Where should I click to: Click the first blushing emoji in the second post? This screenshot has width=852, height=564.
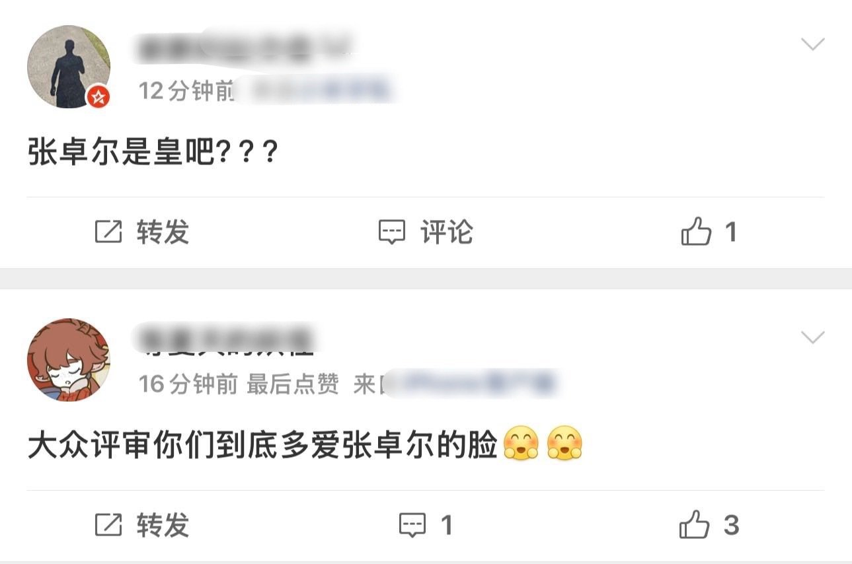[x=522, y=444]
